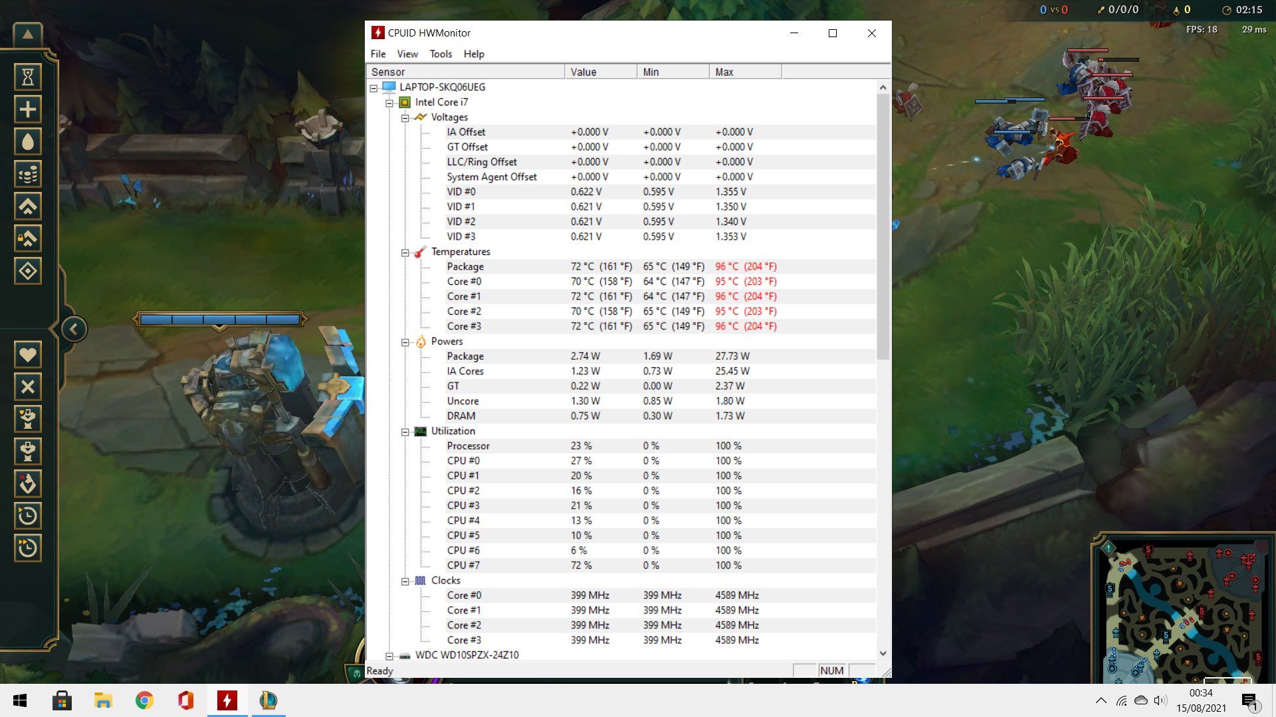Open Microsoft Store from the taskbar
This screenshot has height=717, width=1276.
coord(62,700)
